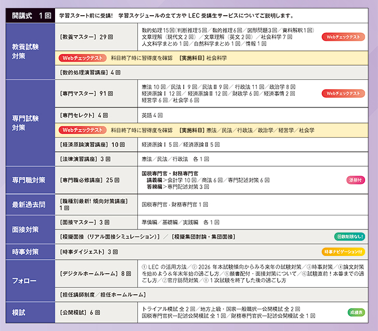Screen dimensions: 378x331
Task: Click the green 成績表 badge
Action: pyautogui.click(x=356, y=312)
